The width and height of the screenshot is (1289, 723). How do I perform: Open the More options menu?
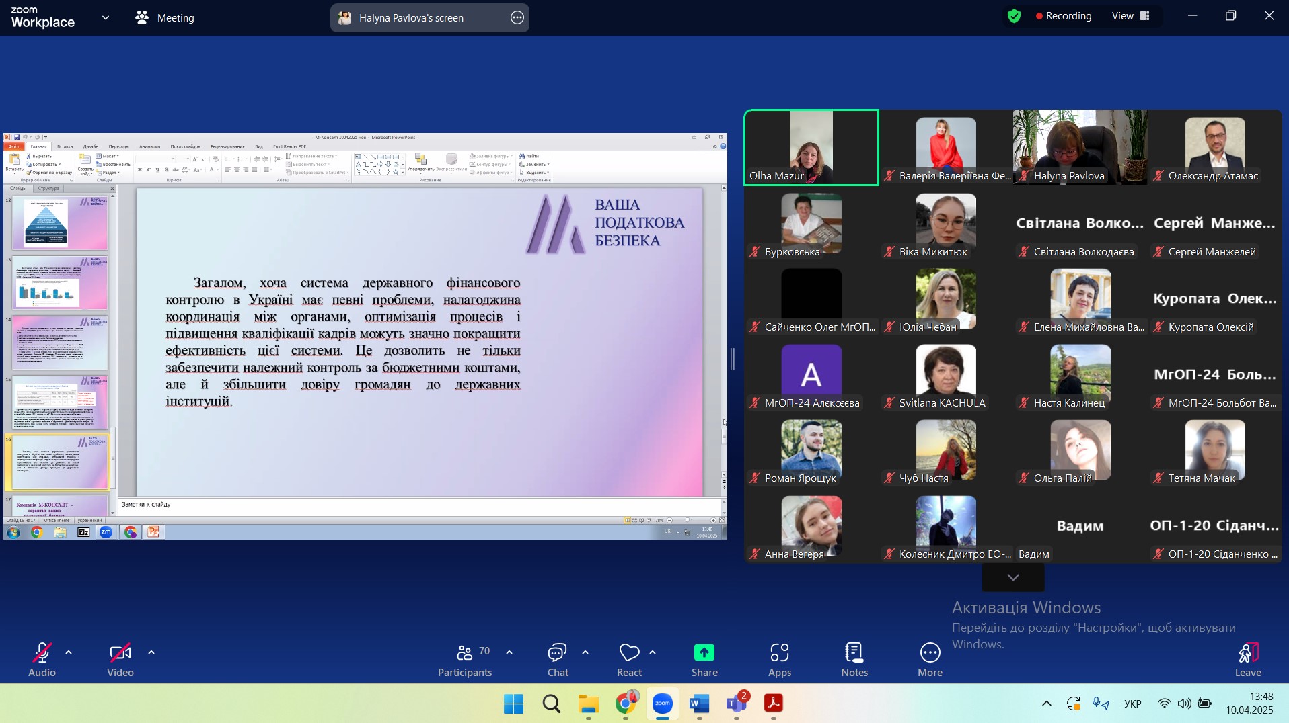(930, 660)
